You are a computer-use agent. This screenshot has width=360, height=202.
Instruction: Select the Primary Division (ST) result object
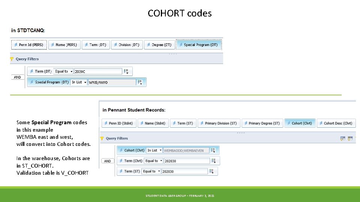pyautogui.click(x=219, y=123)
